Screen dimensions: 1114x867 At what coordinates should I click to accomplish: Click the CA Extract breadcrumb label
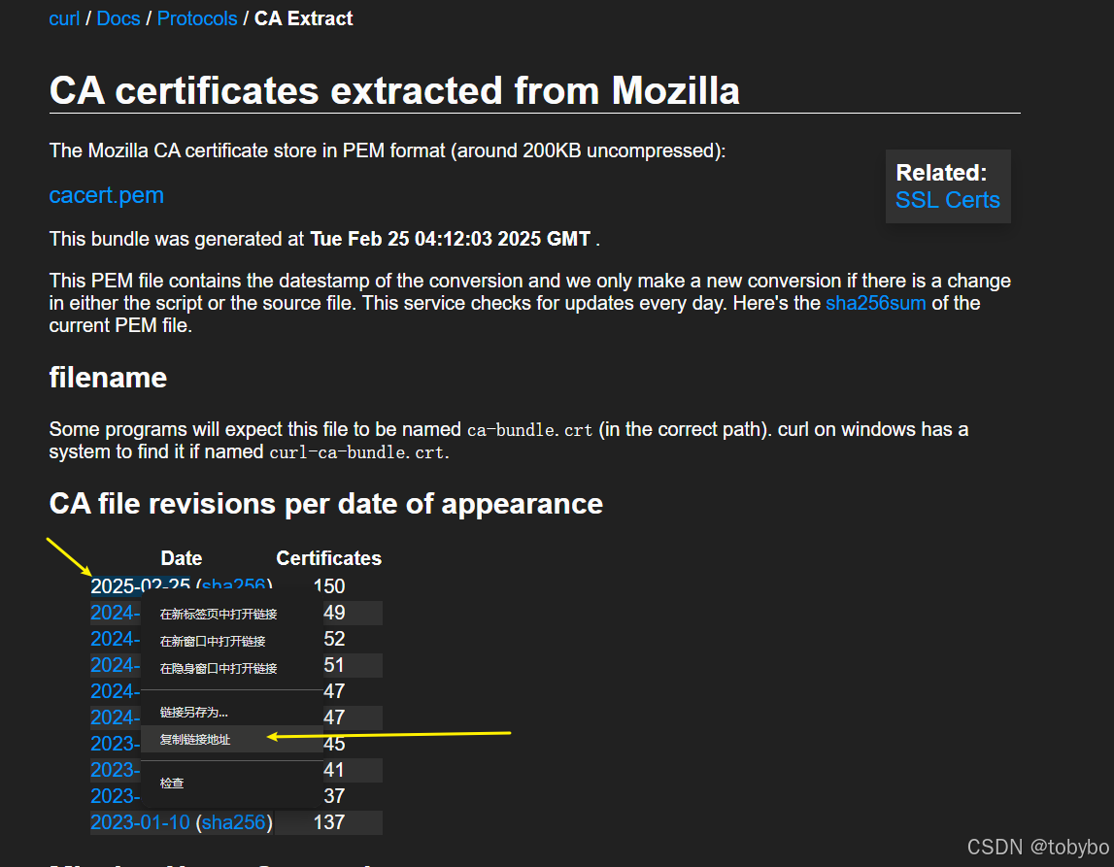coord(303,18)
